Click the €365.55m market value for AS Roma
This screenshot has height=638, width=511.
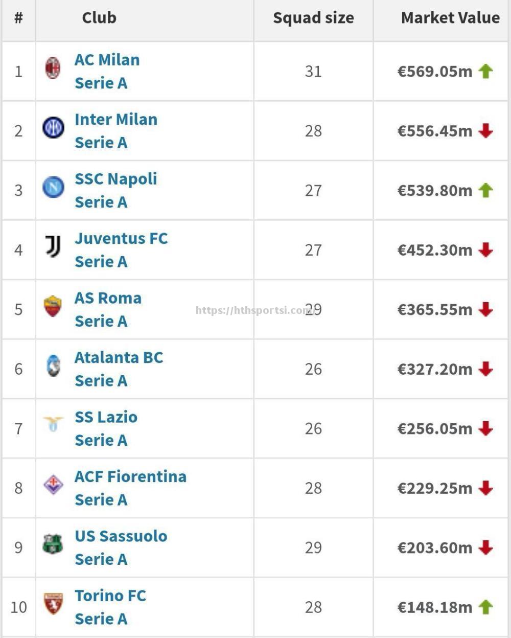(x=435, y=310)
